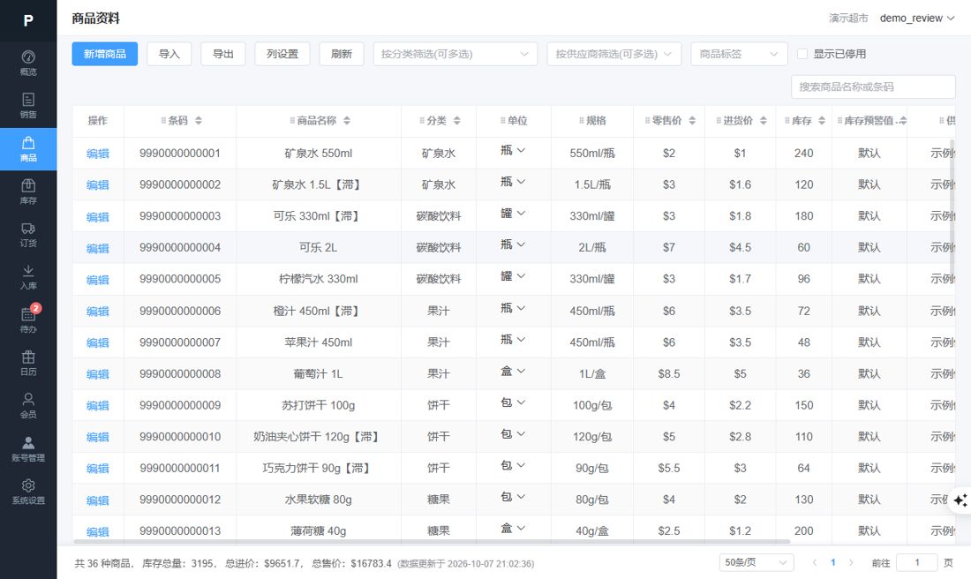
Task: Sort table by 条码 column arrows
Action: click(198, 121)
